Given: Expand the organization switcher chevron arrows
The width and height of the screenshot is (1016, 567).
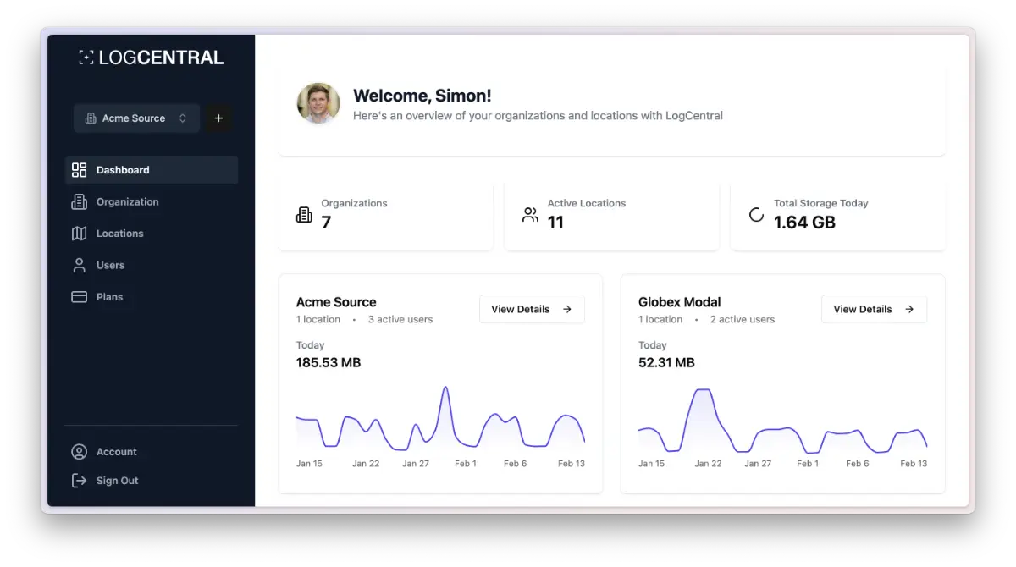Looking at the screenshot, I should pos(183,118).
